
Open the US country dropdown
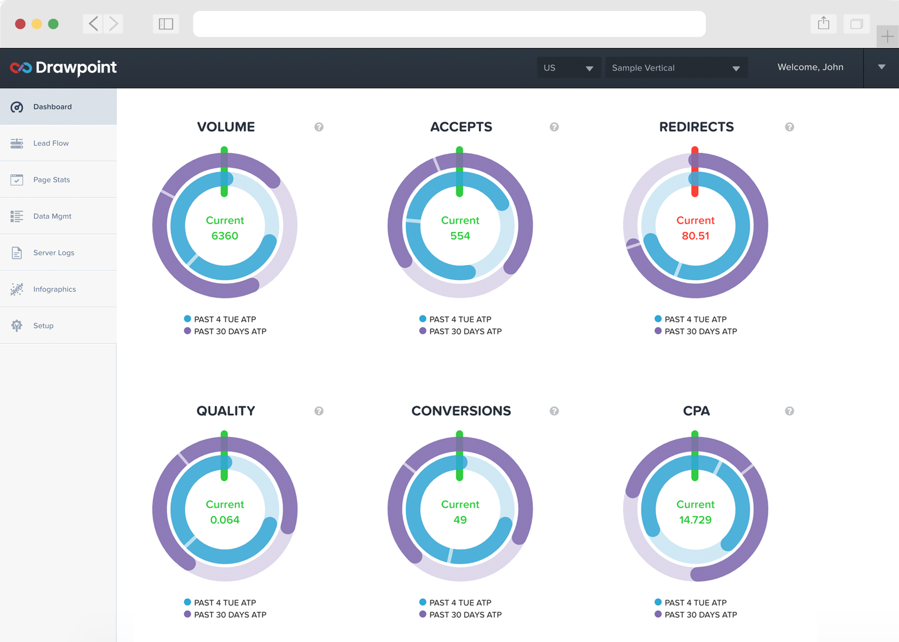[568, 68]
